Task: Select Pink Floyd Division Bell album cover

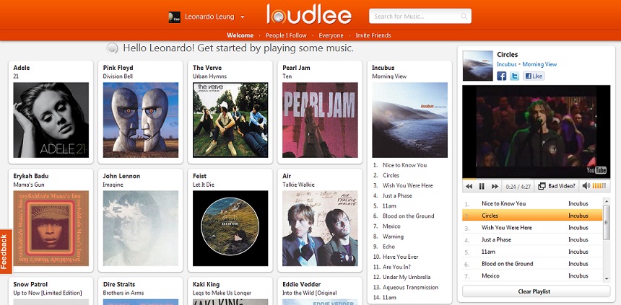Action: 141,120
